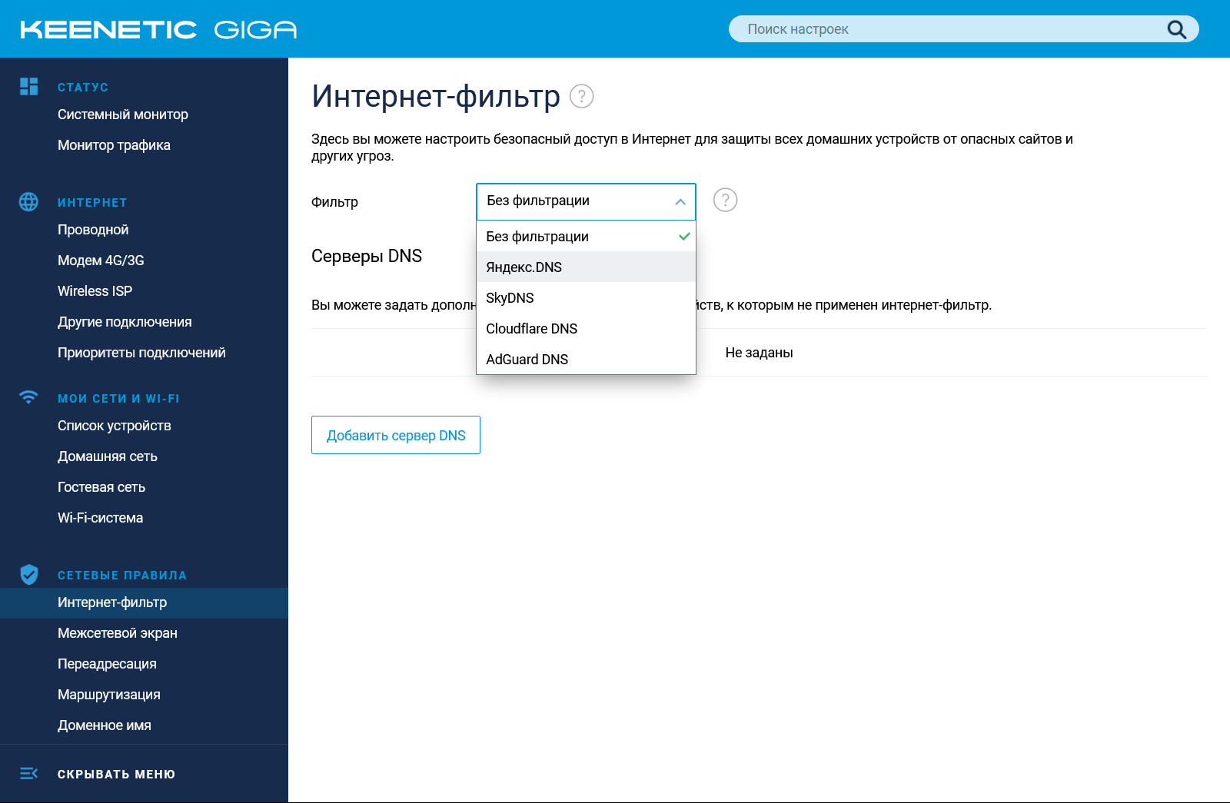Open Домашняя сеть settings
The width and height of the screenshot is (1230, 803).
point(108,456)
